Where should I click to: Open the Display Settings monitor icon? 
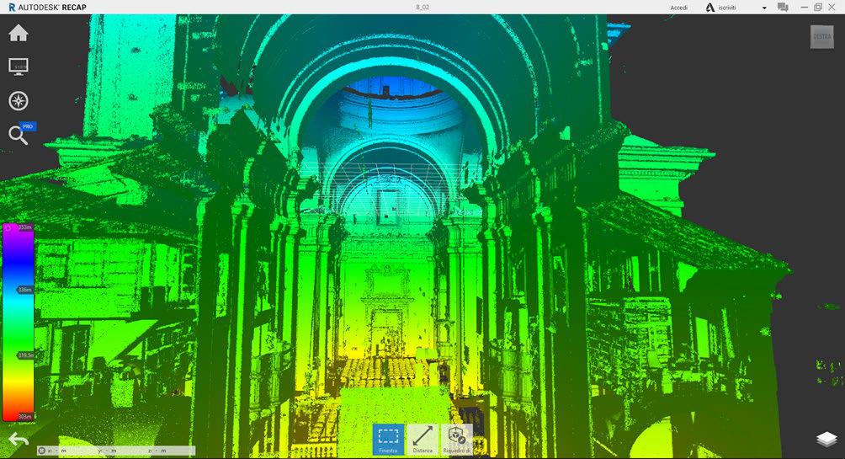[18, 67]
